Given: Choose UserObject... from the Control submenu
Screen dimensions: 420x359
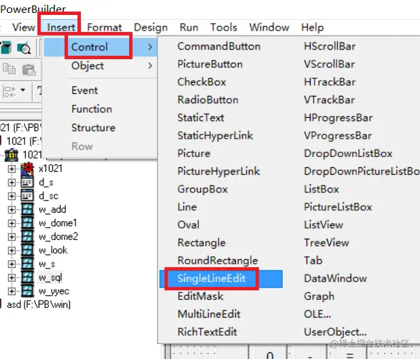Looking at the screenshot, I should 335,332.
